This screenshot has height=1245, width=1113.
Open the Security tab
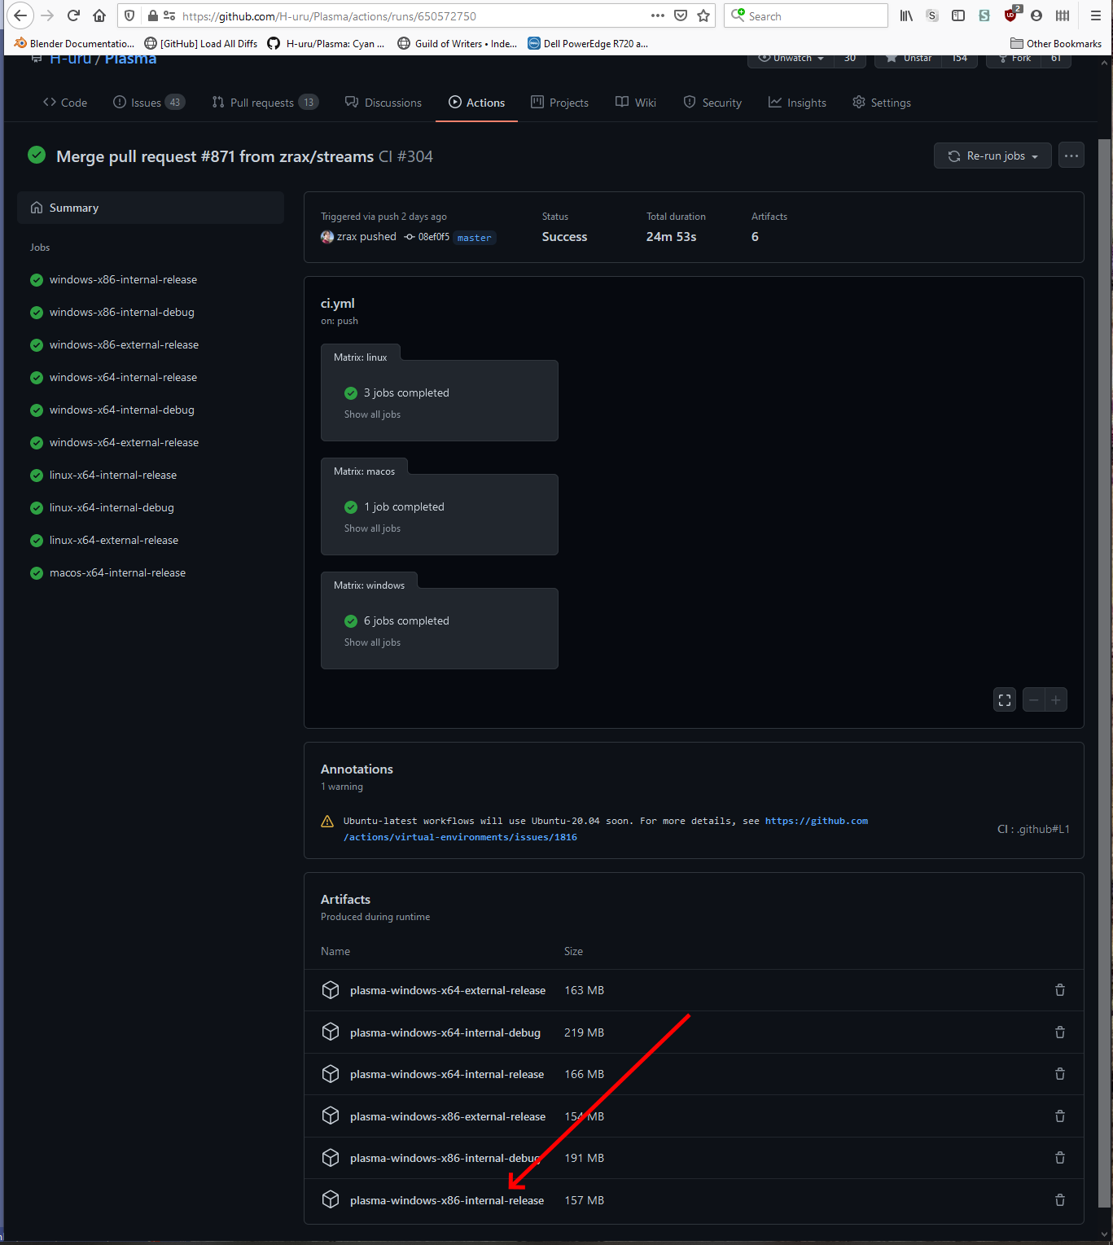click(712, 103)
